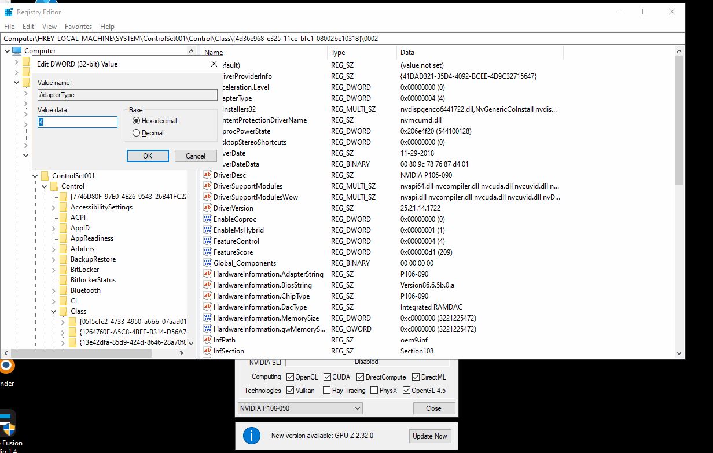The height and width of the screenshot is (453, 713).
Task: Toggle the DirectCompute checkbox in GPU-Z
Action: coord(361,377)
